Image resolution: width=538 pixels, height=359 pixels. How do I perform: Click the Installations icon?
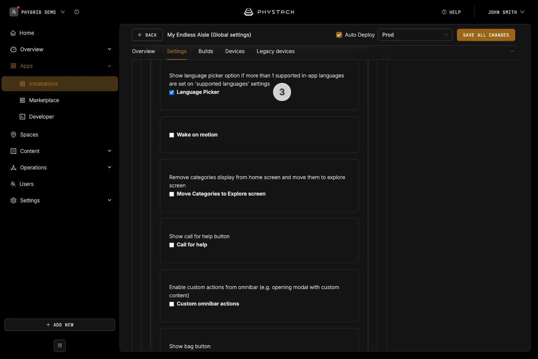tap(22, 84)
